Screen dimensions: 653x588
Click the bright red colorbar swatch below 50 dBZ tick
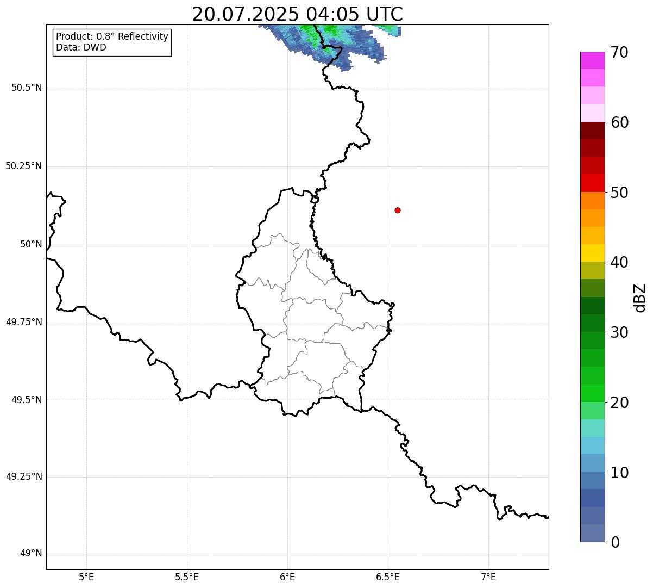[x=592, y=183]
